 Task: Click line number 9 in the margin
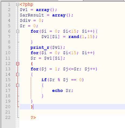[x=9, y=47]
